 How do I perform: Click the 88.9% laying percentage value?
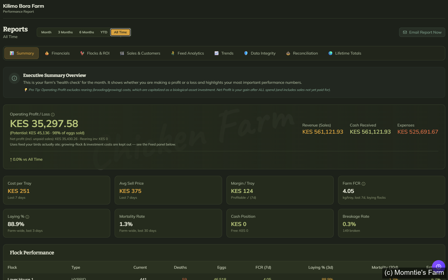[16, 224]
